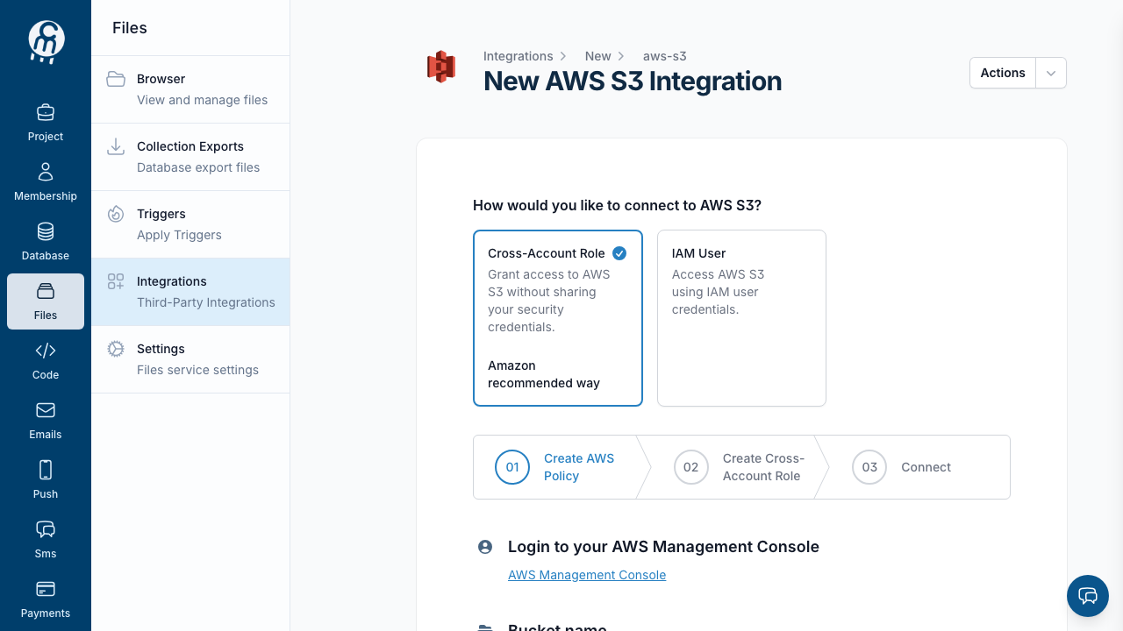This screenshot has height=631, width=1123.
Task: Select Cross-Account Role connection option
Action: [558, 318]
